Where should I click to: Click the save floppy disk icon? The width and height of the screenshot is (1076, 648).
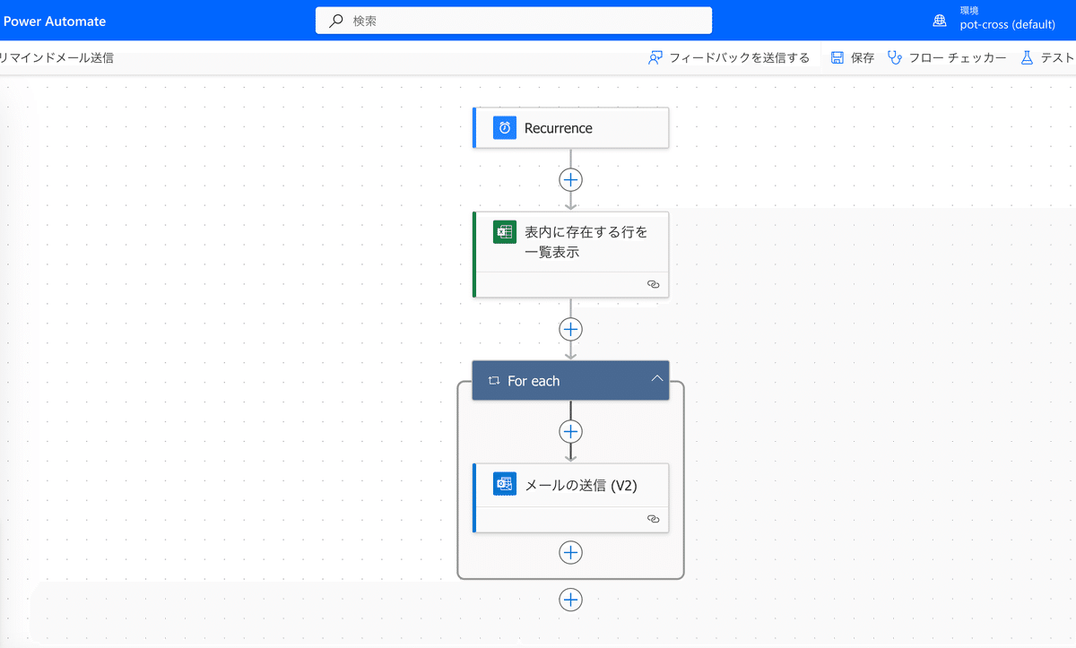tap(837, 57)
